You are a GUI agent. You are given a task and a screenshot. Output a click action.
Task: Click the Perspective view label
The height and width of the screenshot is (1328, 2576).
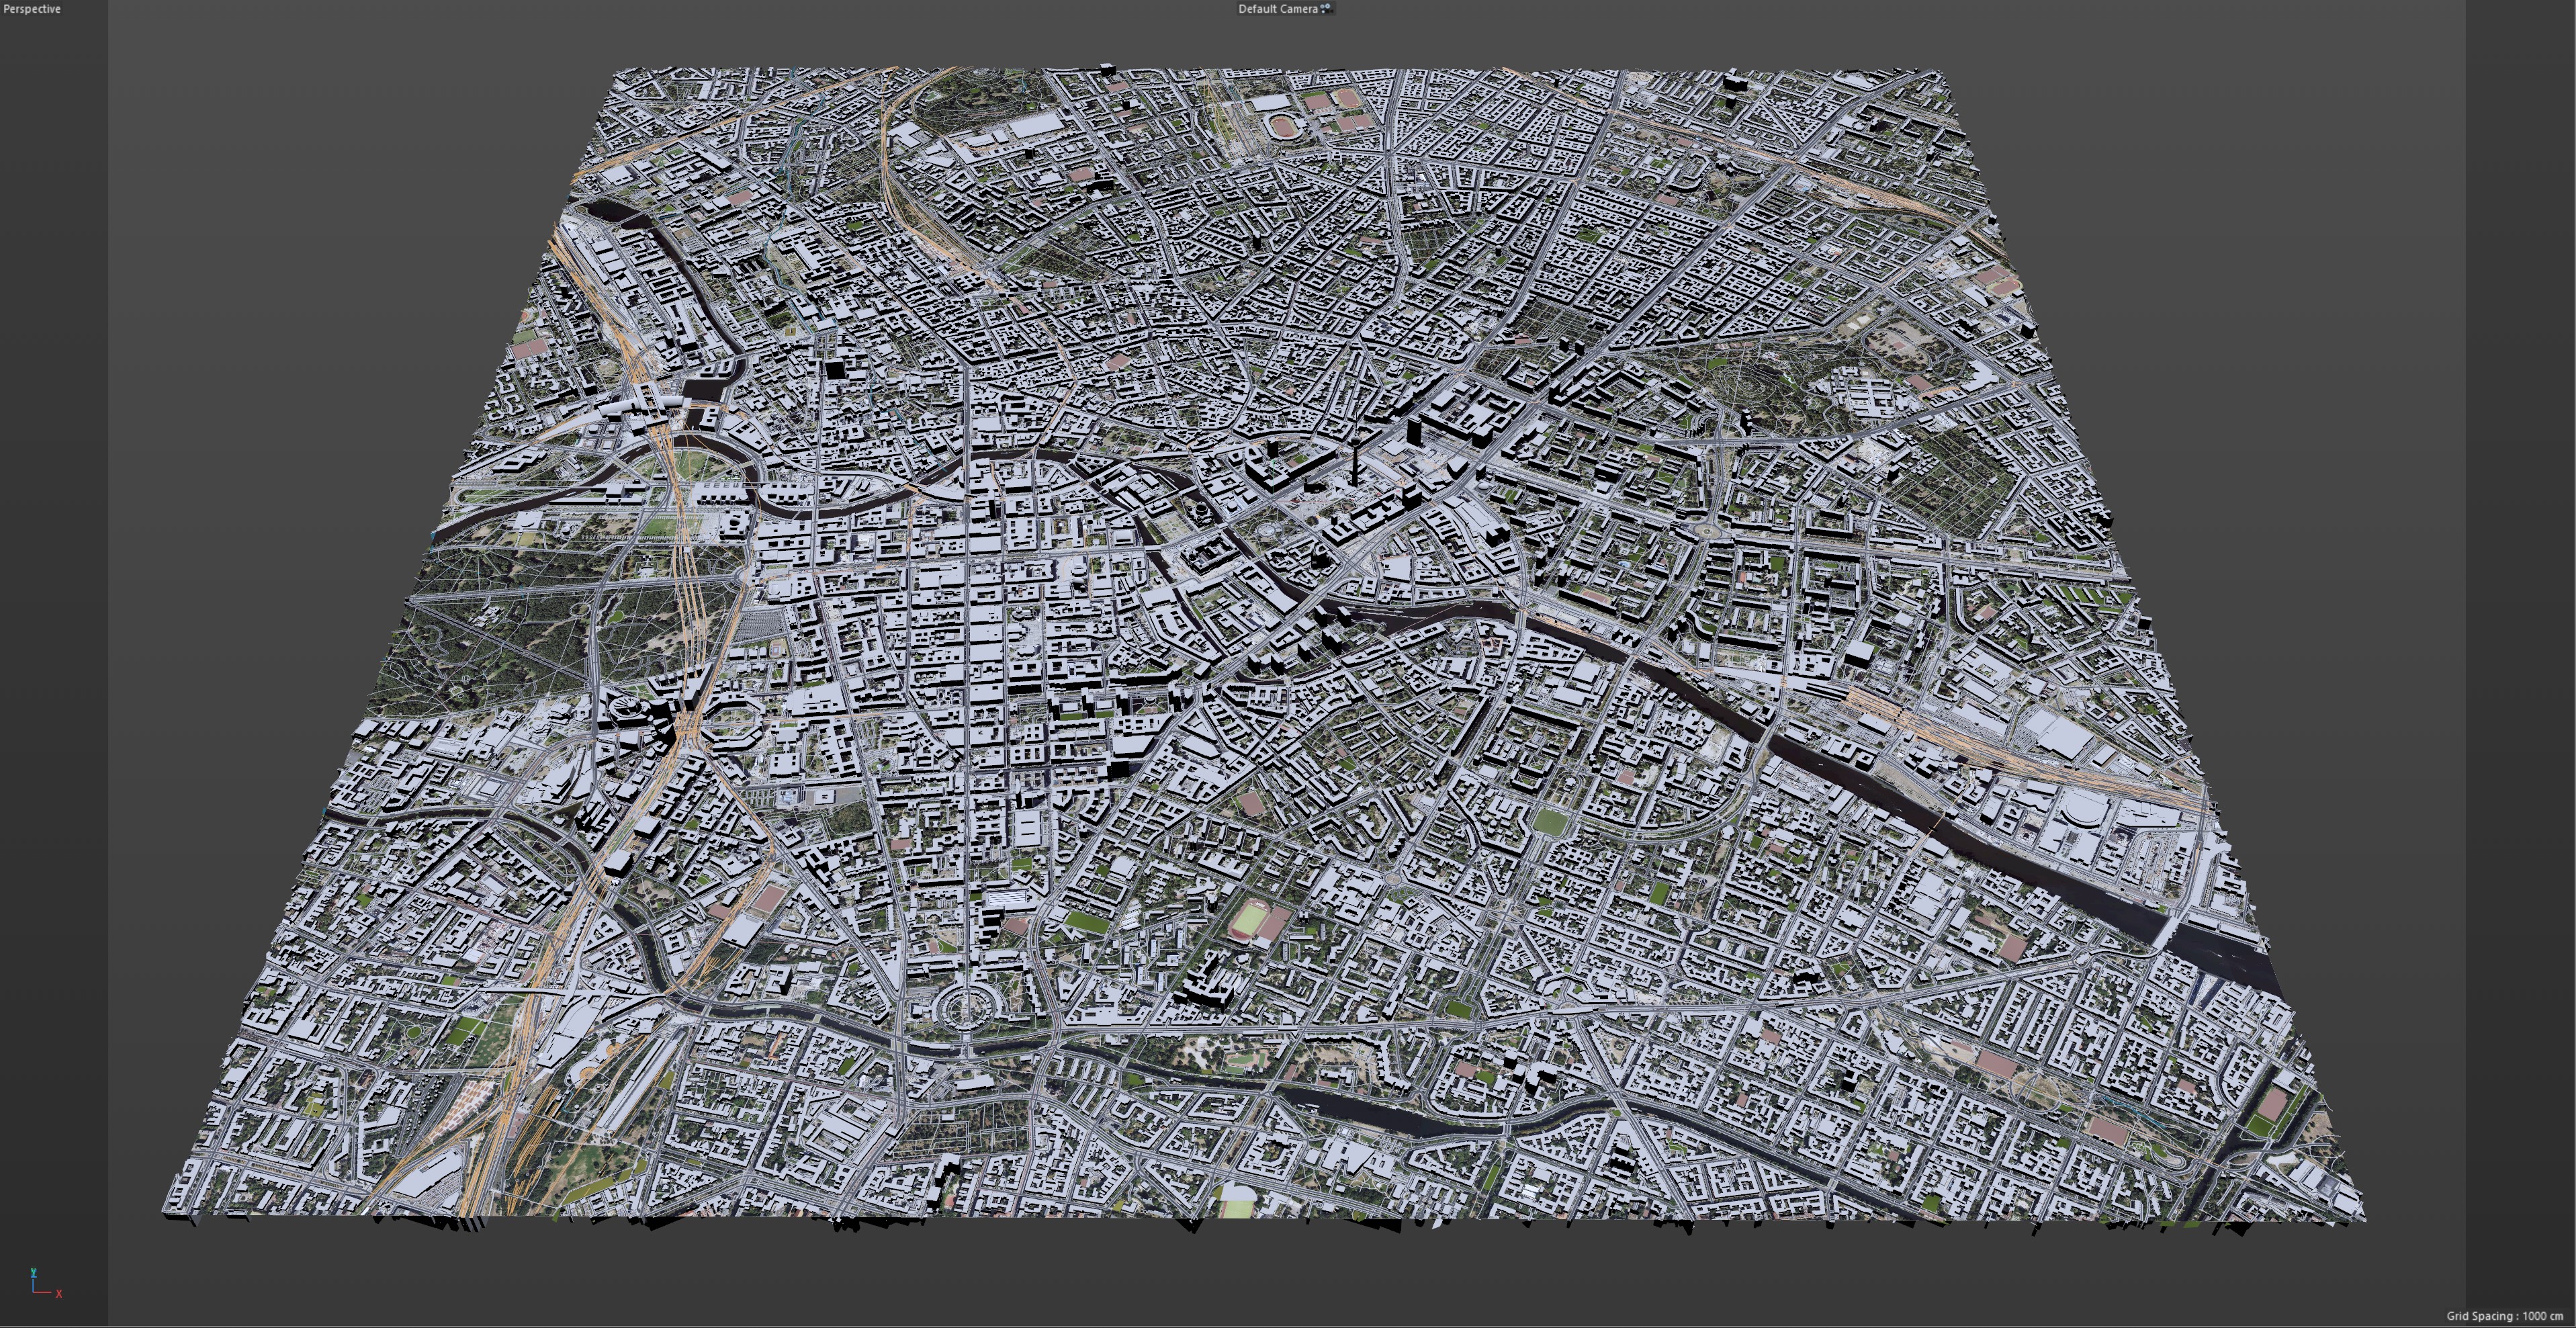tap(32, 9)
